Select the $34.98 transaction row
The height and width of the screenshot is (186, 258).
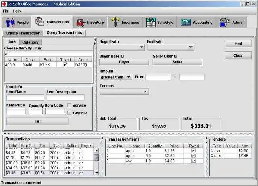click(x=49, y=168)
